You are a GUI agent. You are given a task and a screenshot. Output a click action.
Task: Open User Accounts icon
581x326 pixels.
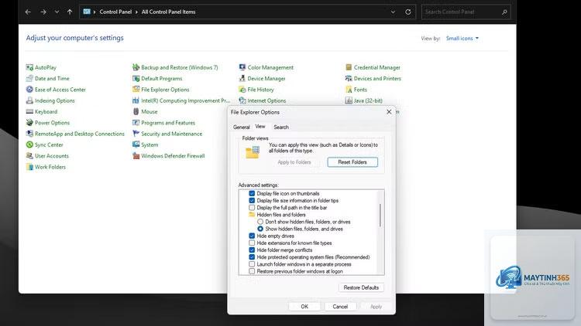pyautogui.click(x=29, y=156)
